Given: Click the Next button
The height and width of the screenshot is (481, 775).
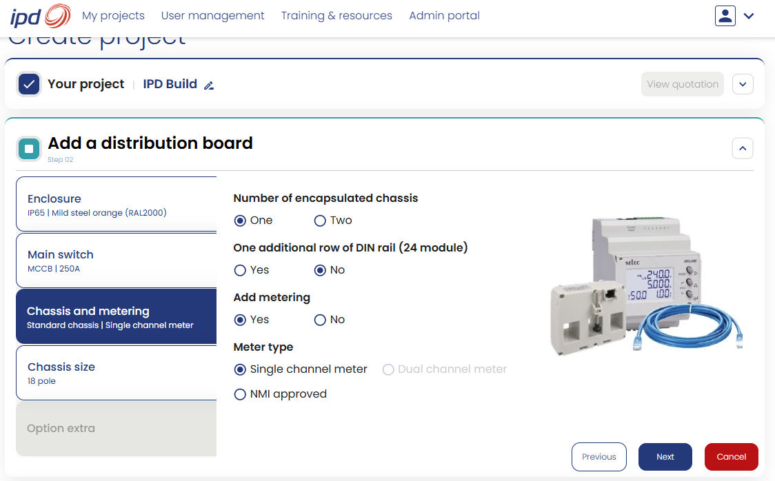Looking at the screenshot, I should tap(665, 457).
